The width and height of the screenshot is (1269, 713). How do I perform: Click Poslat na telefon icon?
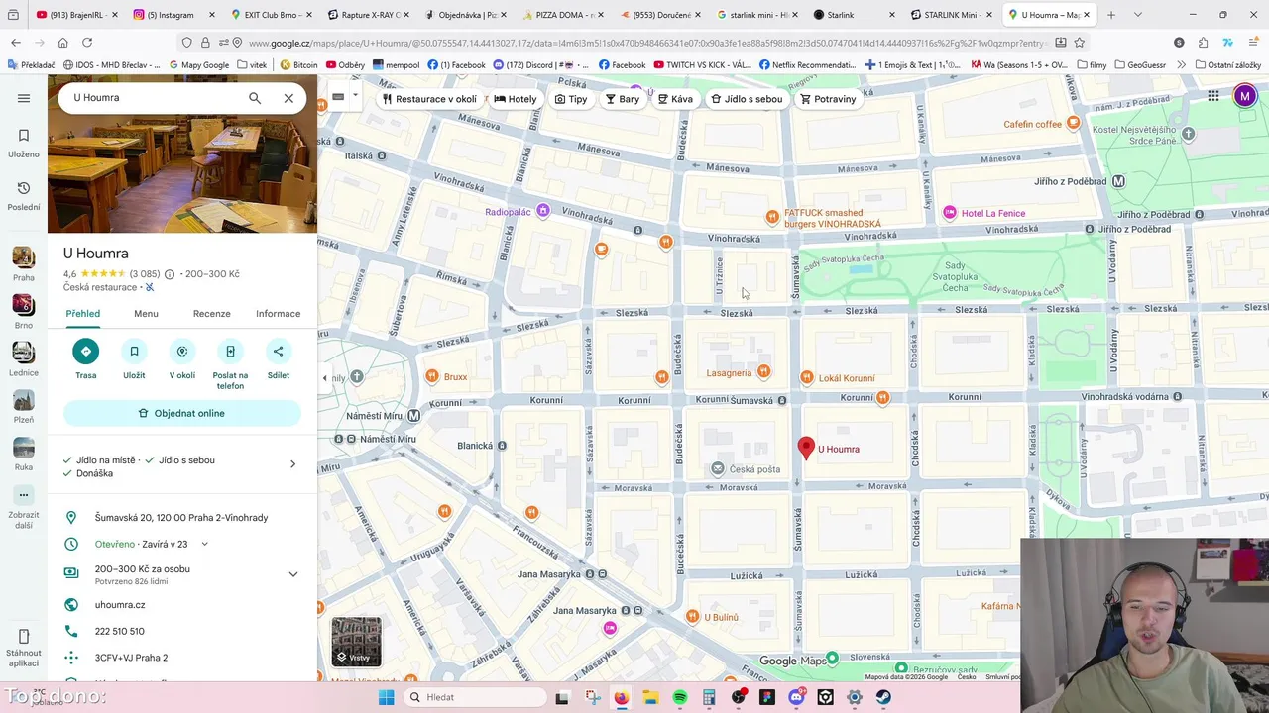(x=230, y=351)
